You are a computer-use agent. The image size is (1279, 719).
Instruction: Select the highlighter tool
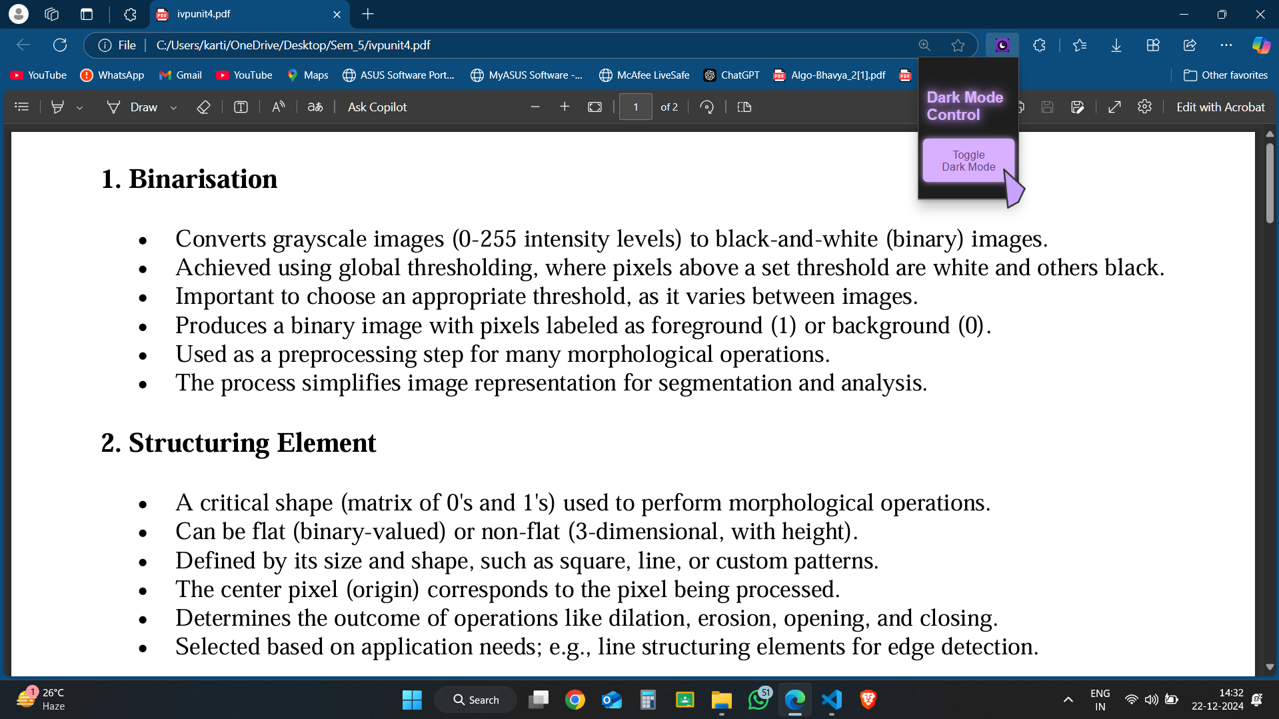[57, 107]
